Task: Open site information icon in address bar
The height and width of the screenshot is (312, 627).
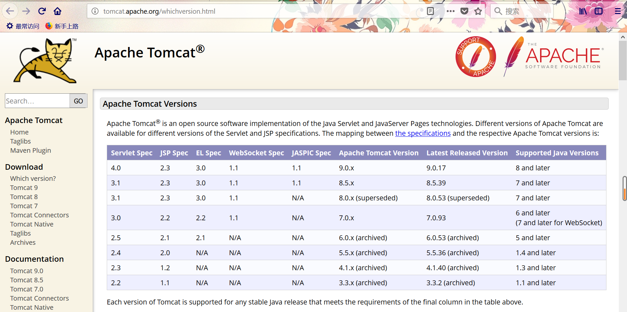Action: pyautogui.click(x=95, y=11)
